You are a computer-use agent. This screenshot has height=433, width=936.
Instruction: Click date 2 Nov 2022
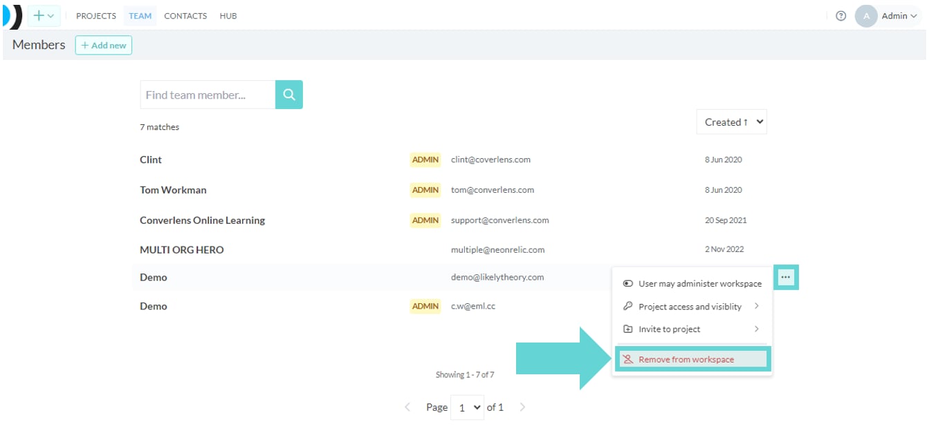[x=724, y=249]
